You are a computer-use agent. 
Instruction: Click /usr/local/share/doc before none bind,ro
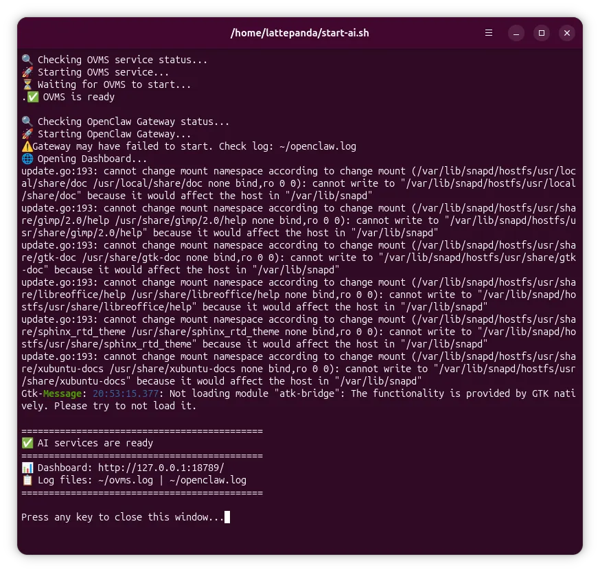148,183
